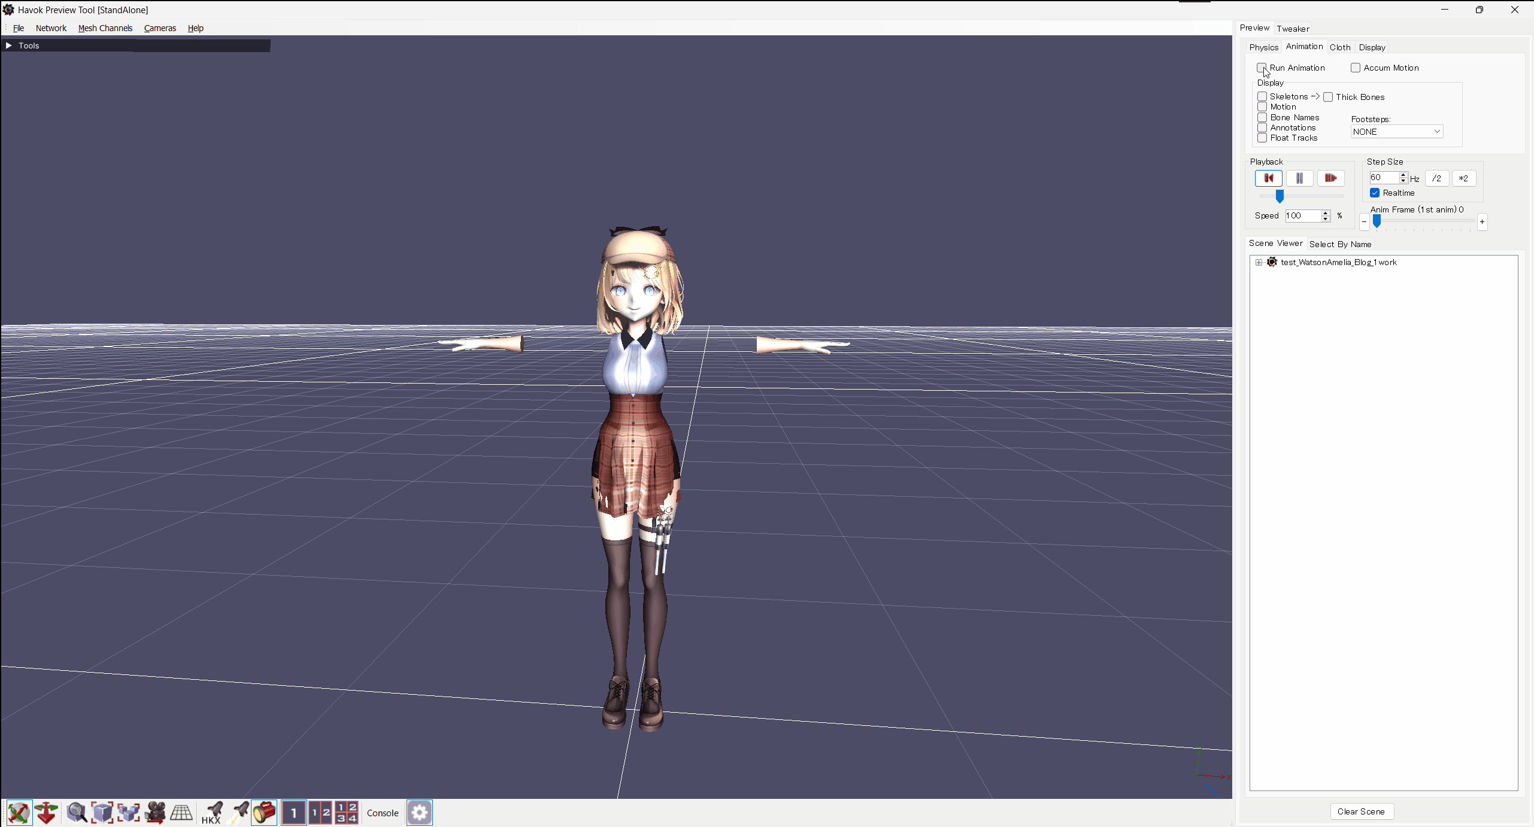Check the Thick Bones checkbox
This screenshot has width=1534, height=827.
[x=1328, y=97]
